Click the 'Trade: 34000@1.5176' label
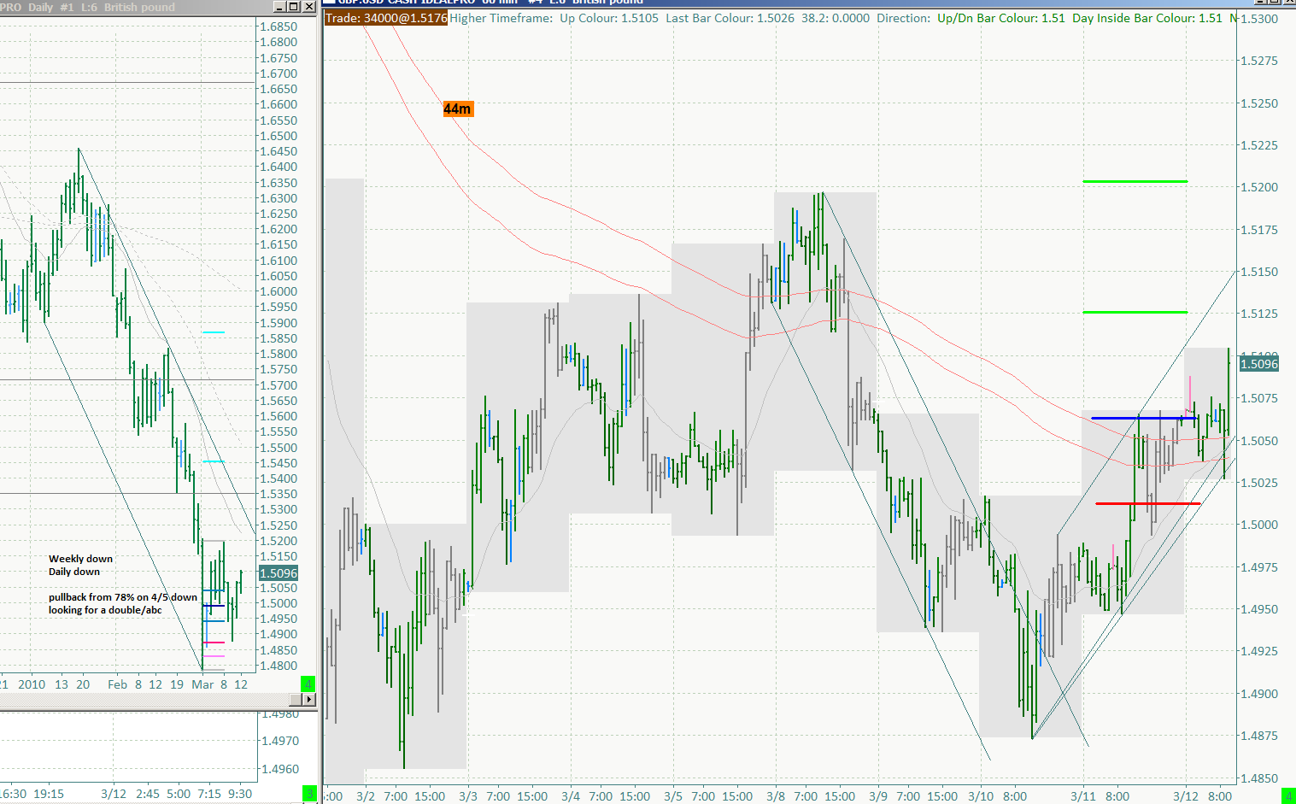The image size is (1296, 804). 386,18
